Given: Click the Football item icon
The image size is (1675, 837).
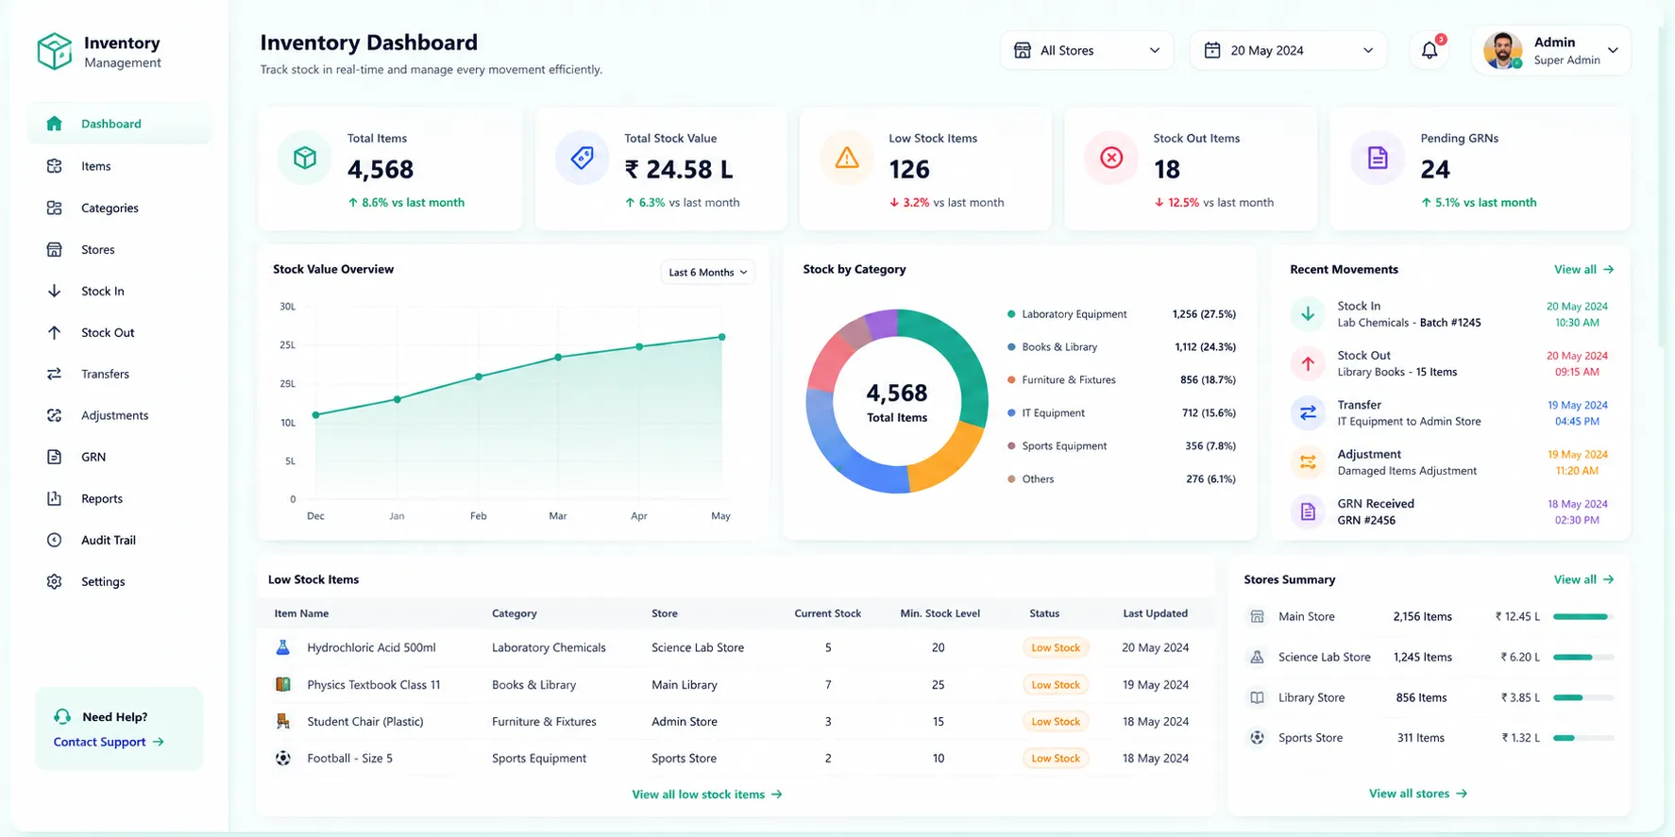Looking at the screenshot, I should [x=282, y=758].
